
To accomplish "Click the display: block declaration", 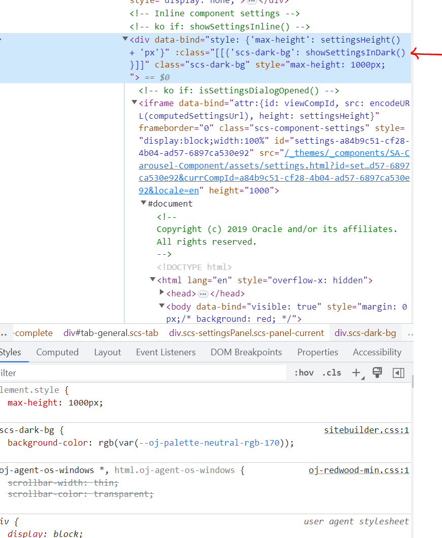I will 45,534.
